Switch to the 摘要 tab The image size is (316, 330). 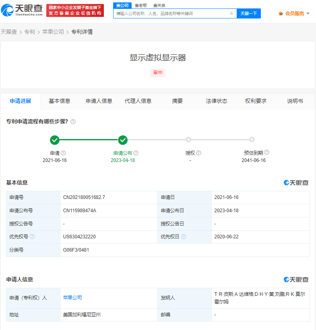(x=177, y=101)
